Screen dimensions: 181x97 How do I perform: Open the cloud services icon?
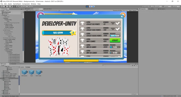click(x=152, y=7)
